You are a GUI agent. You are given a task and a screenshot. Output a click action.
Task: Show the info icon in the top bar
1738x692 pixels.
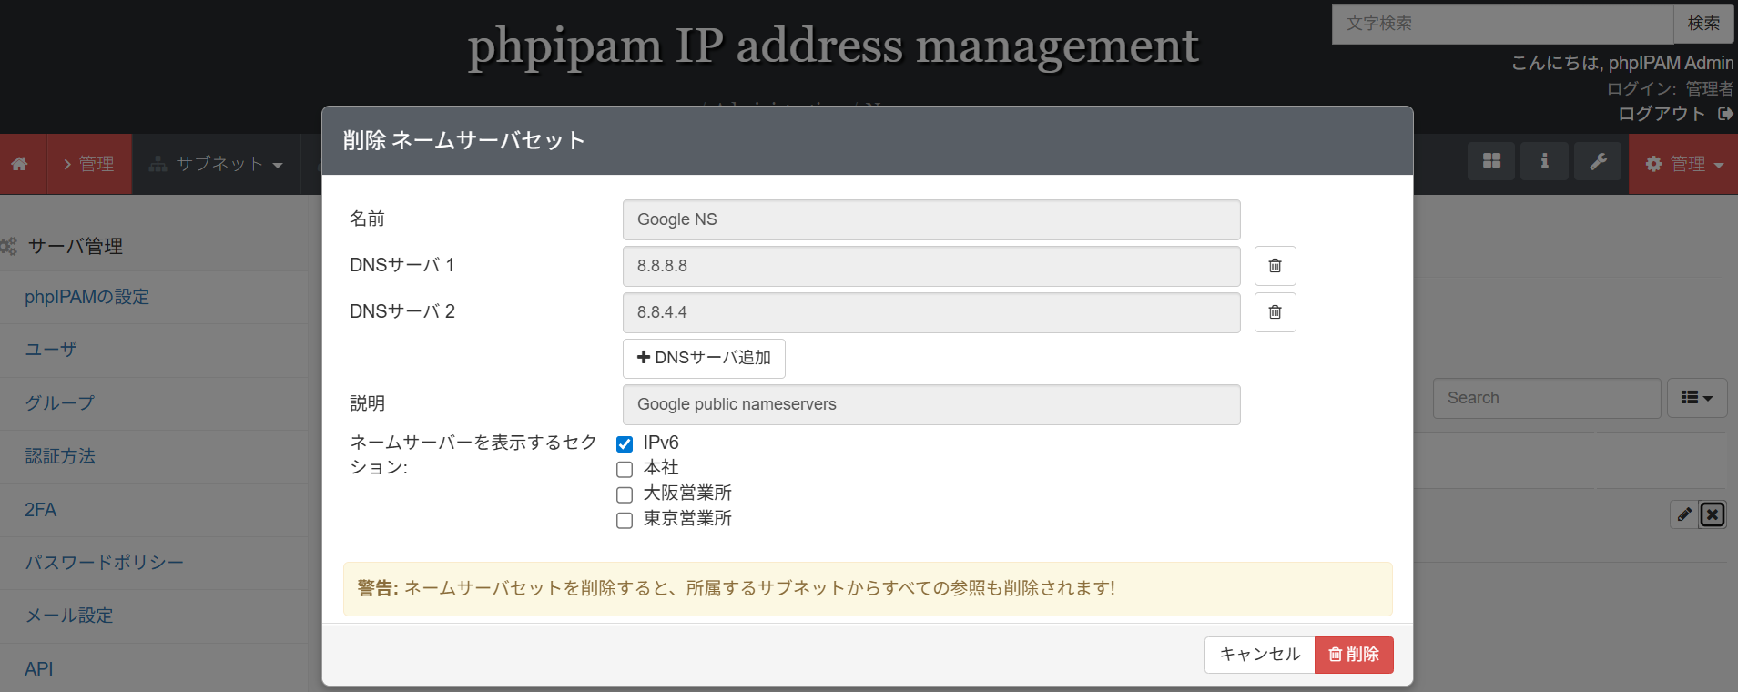point(1544,161)
